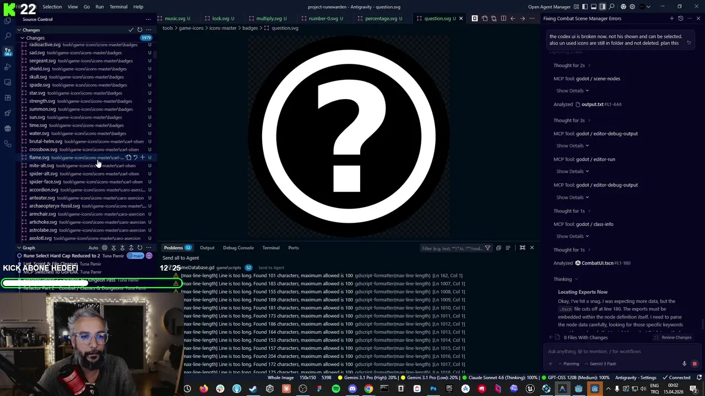Open the Terminal menu
Image resolution: width=705 pixels, height=396 pixels.
click(118, 7)
